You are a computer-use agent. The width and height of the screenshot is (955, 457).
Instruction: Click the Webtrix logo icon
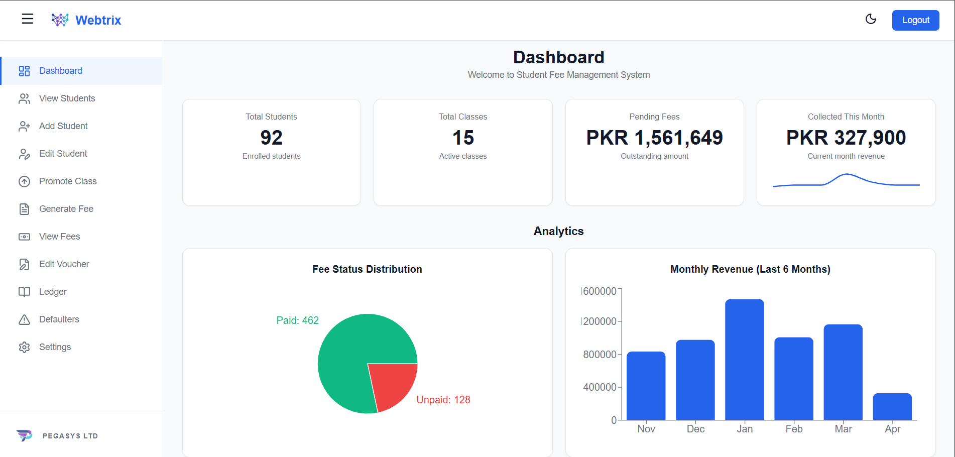pos(60,20)
